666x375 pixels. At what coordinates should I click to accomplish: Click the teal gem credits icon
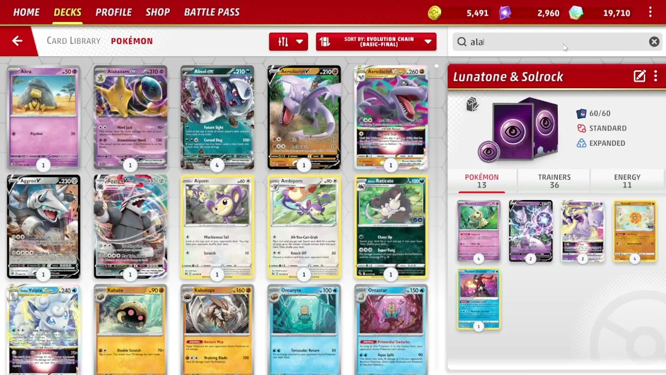click(575, 13)
